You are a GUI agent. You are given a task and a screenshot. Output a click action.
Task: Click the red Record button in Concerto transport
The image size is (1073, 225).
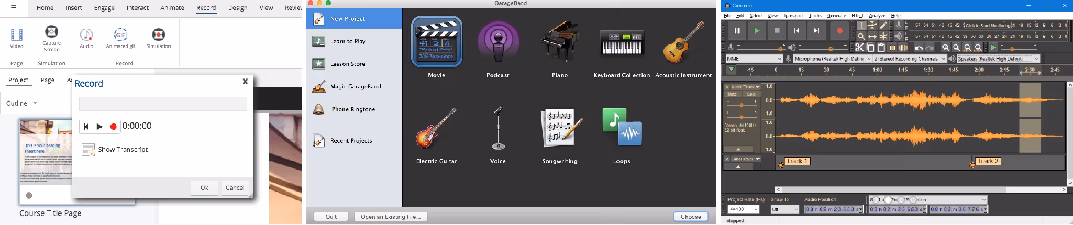tap(839, 31)
